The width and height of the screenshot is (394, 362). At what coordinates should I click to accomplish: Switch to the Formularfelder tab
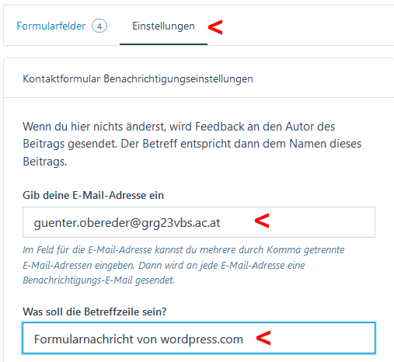pos(51,26)
